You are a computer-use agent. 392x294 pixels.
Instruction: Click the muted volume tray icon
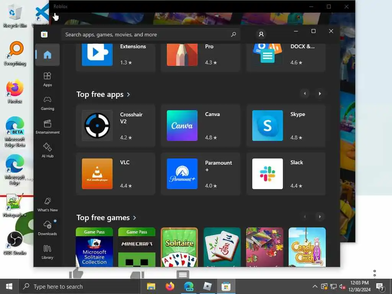342,286
